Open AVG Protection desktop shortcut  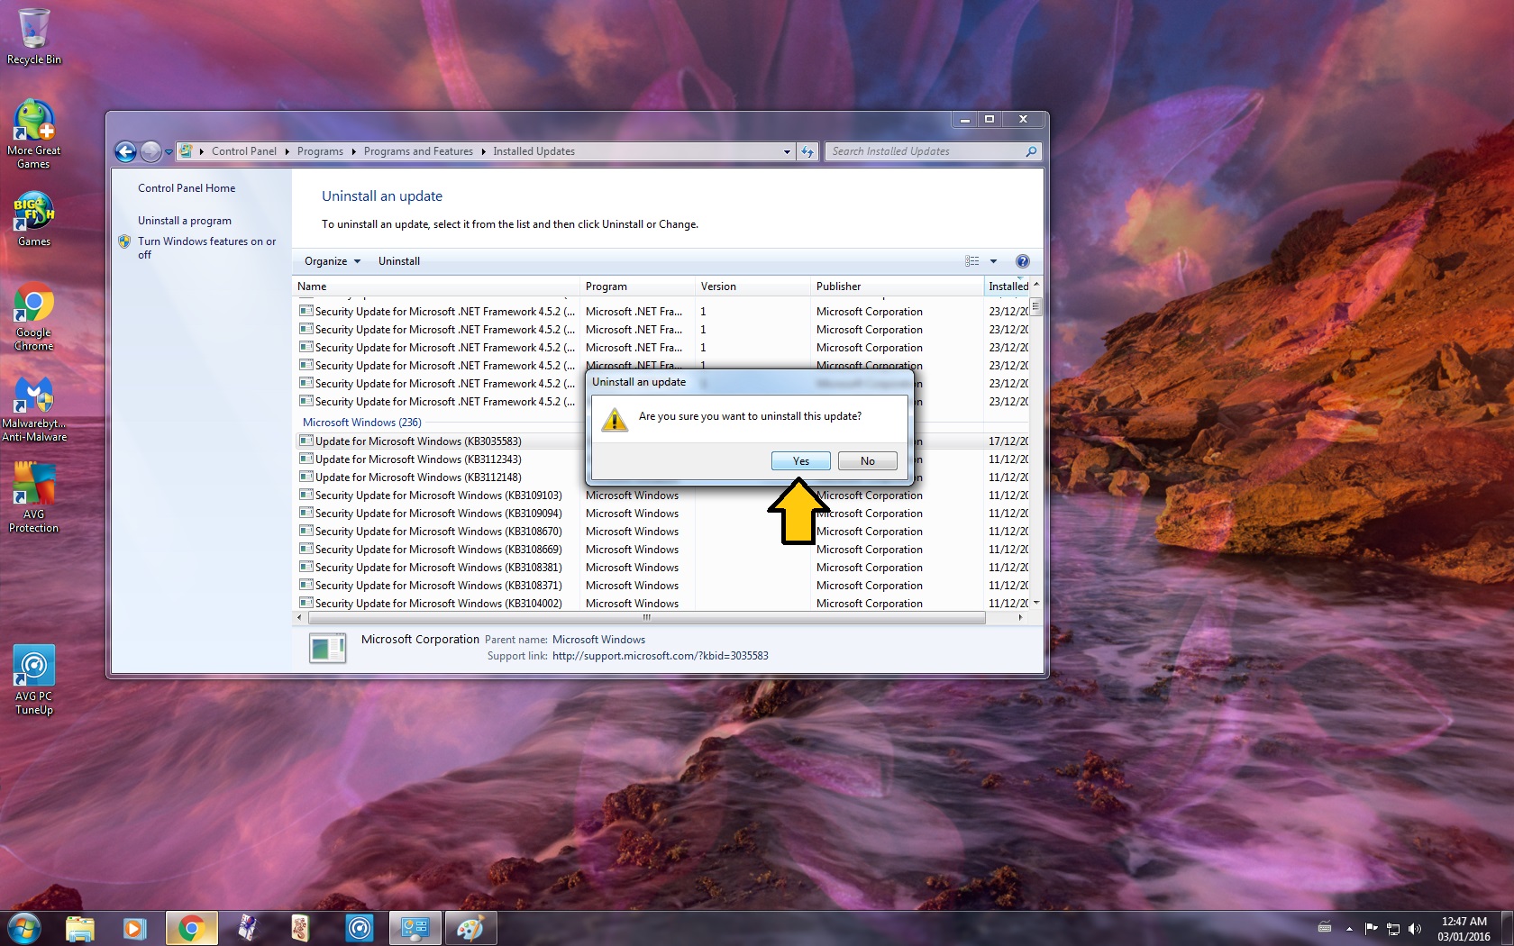[34, 497]
